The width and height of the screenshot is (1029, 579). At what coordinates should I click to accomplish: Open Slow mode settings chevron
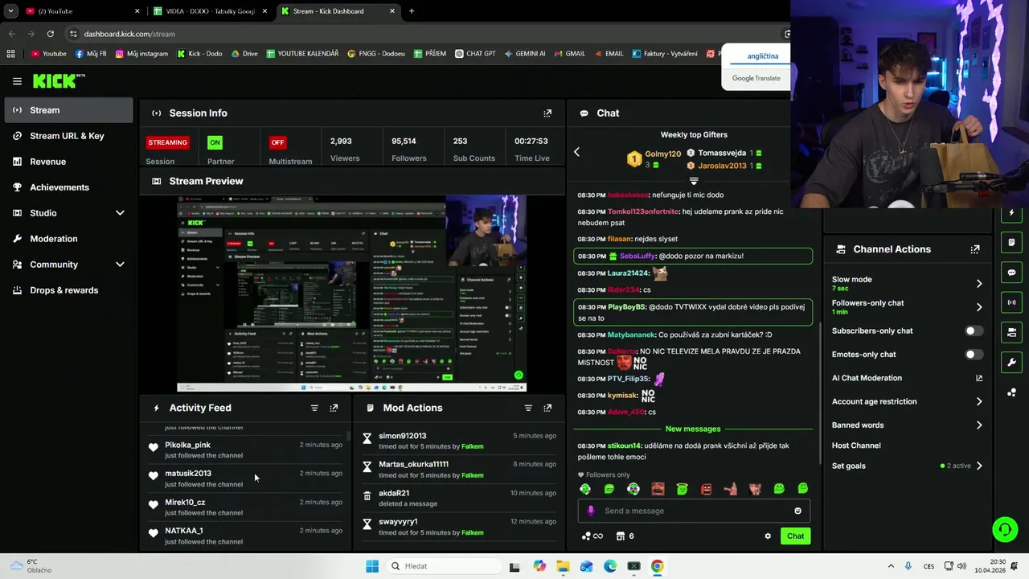coord(978,283)
